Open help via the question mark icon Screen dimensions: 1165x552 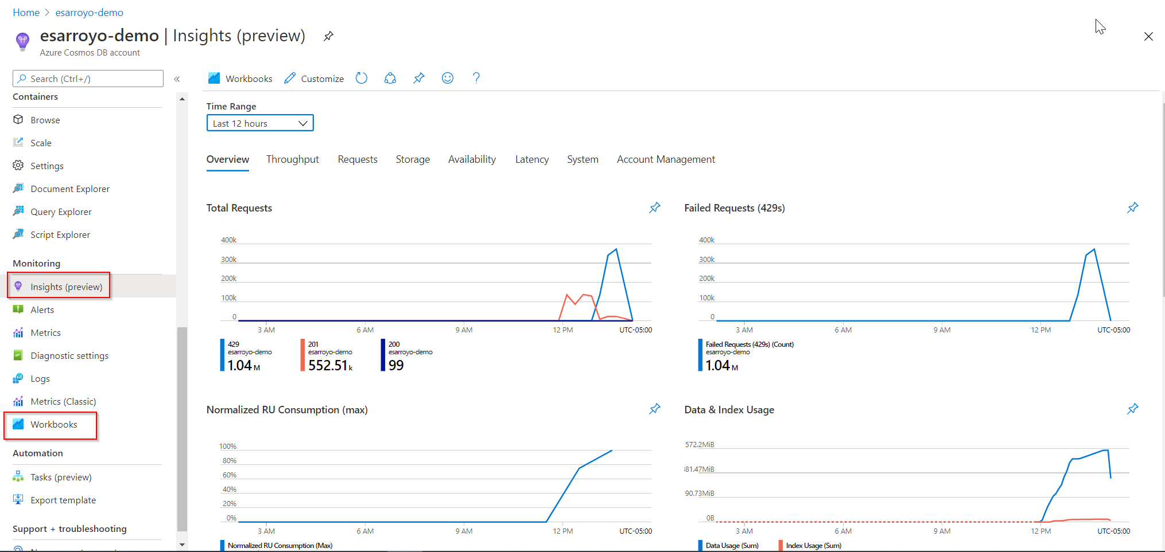pos(476,78)
